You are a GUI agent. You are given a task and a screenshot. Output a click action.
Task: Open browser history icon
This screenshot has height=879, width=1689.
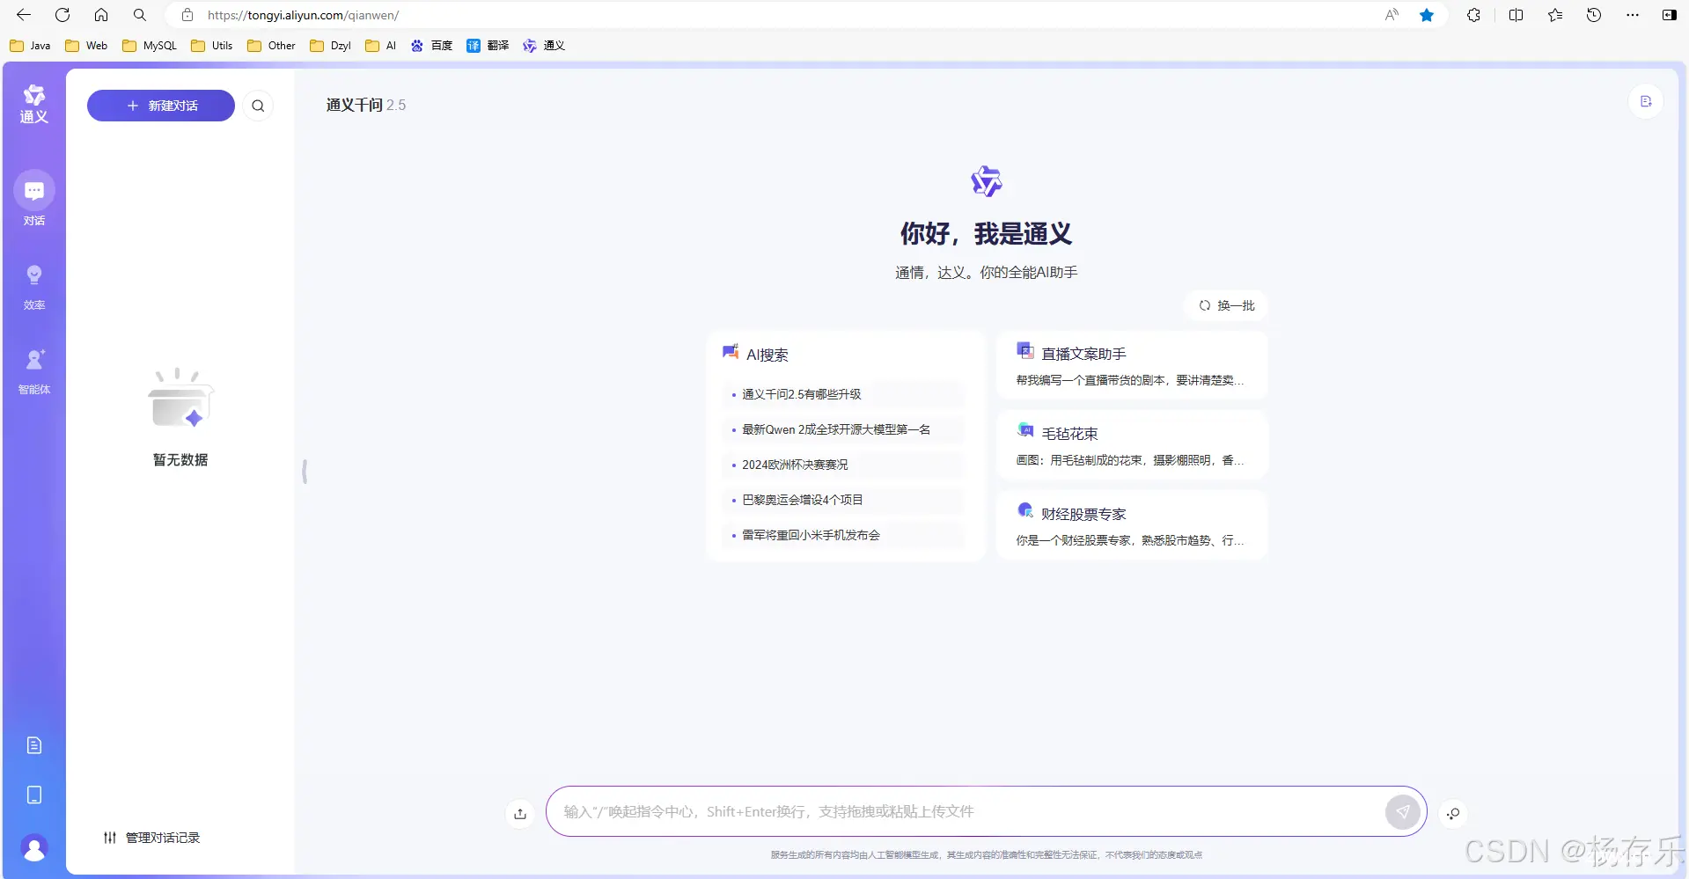pyautogui.click(x=1594, y=15)
